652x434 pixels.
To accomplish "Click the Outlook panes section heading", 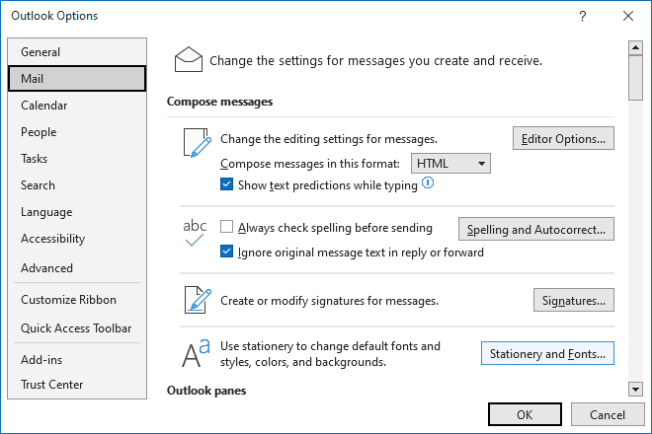I will pos(206,391).
